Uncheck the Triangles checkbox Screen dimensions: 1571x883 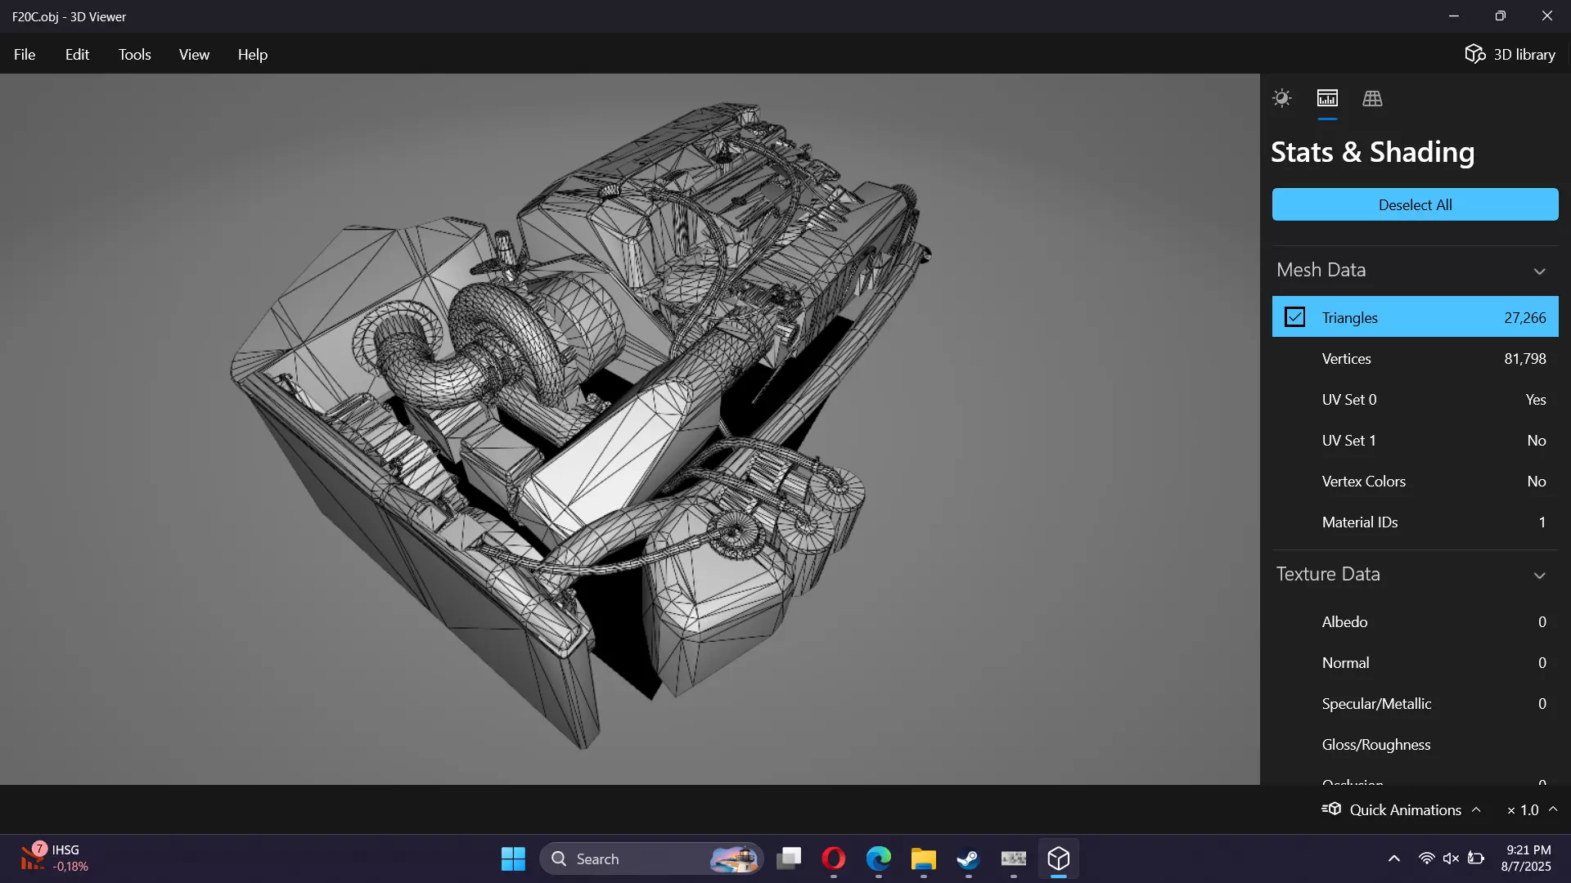(1294, 317)
